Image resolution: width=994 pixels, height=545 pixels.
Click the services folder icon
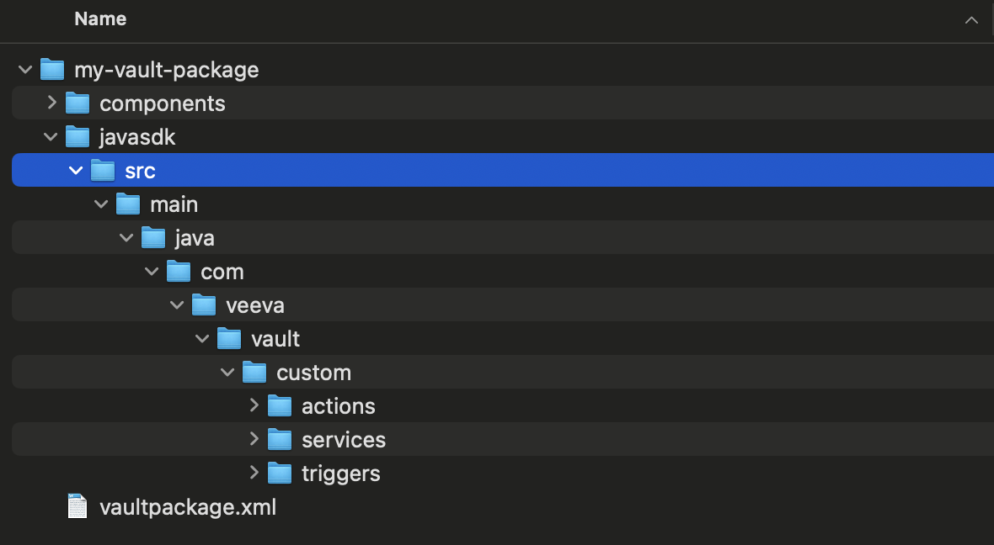(x=279, y=439)
